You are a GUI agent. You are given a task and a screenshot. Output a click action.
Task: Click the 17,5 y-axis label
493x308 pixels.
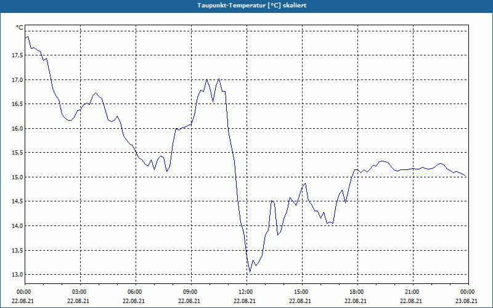point(17,55)
